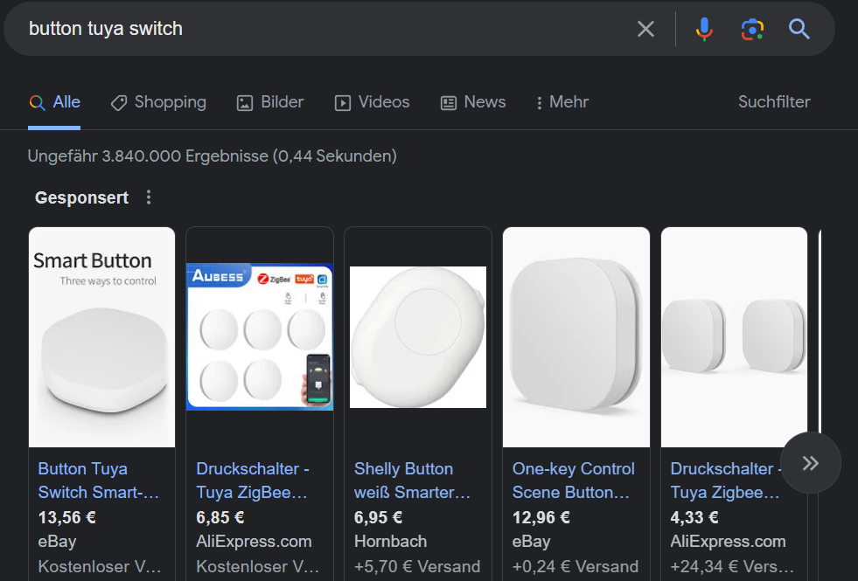
Task: Open 'Druckschalter - Tuya Zigbee…' 4,33 € link
Action: [x=725, y=481]
